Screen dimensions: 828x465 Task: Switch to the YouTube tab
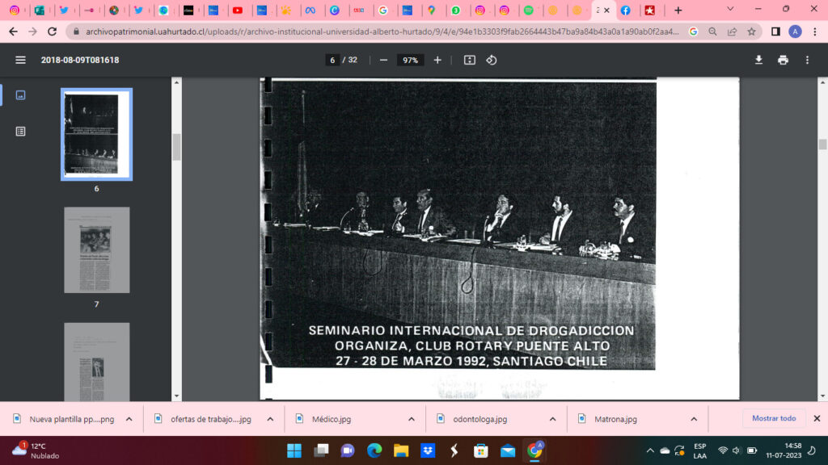tap(239, 10)
